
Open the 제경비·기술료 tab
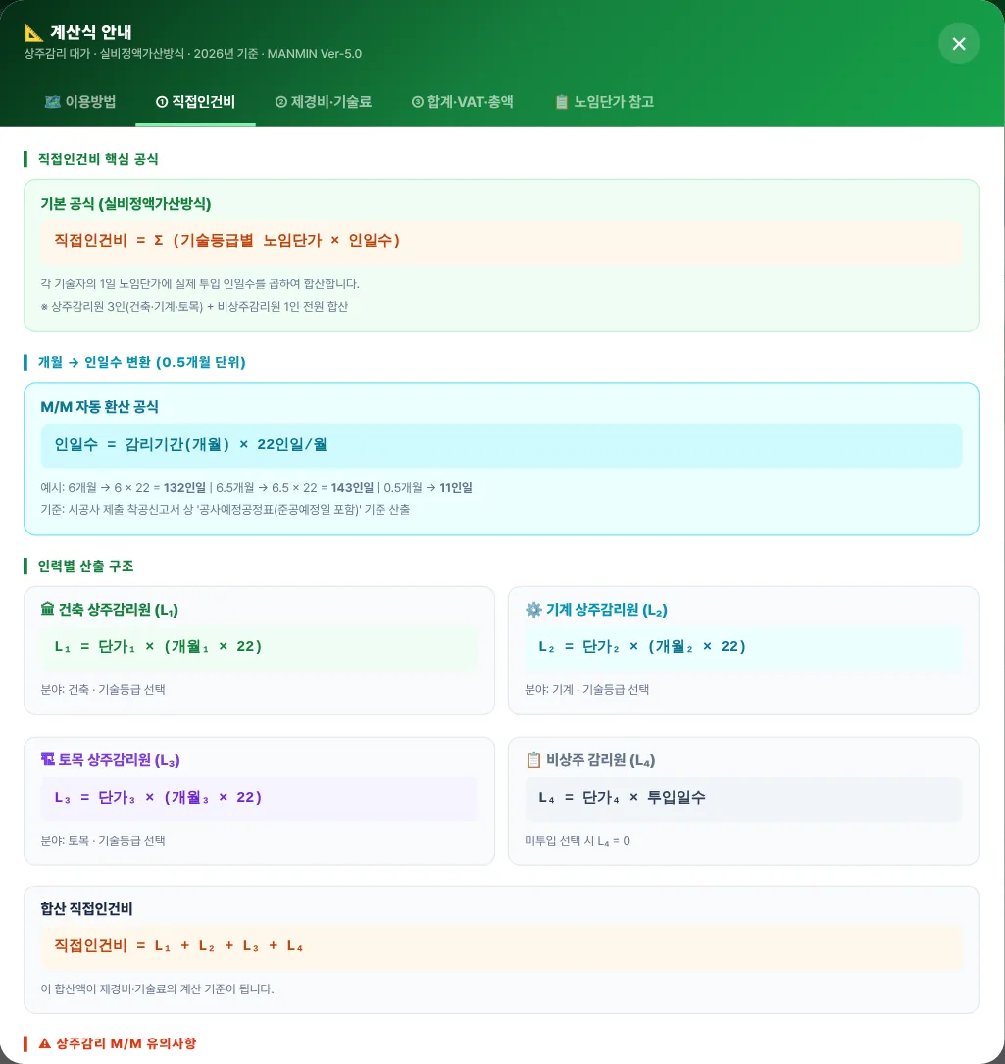323,102
